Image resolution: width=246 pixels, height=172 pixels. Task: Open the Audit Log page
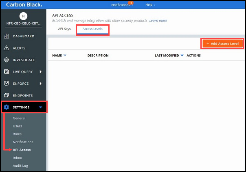pyautogui.click(x=20, y=166)
